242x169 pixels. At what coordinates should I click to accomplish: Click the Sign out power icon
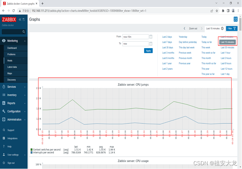coord(4,163)
